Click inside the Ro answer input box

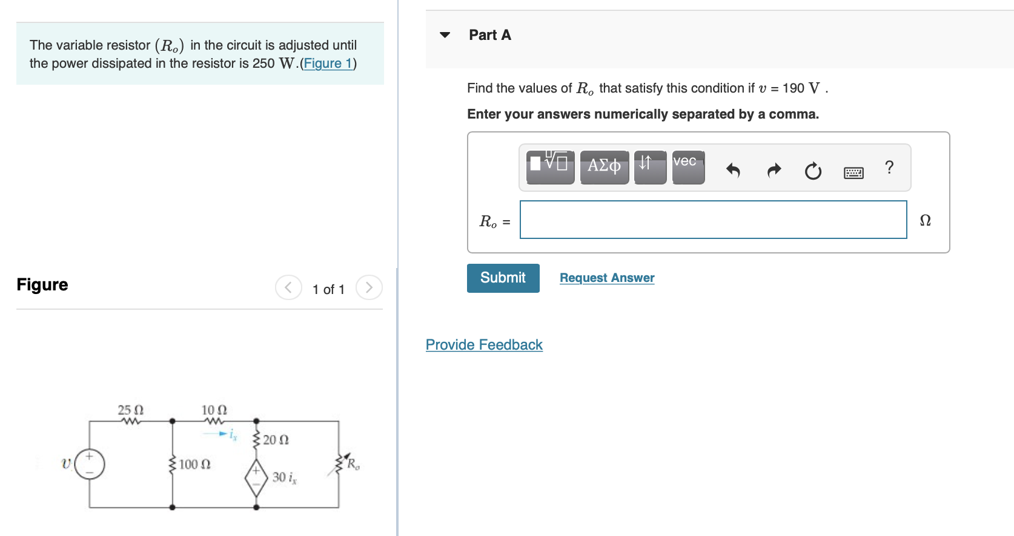712,220
